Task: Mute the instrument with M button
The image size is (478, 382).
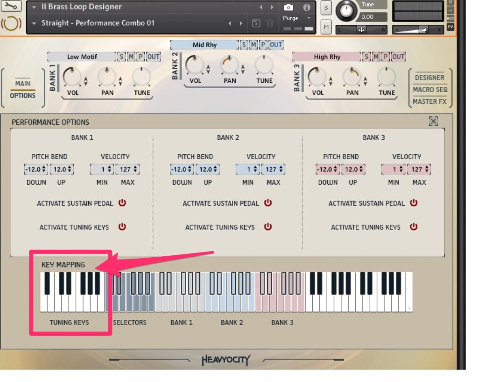Action: (x=326, y=27)
